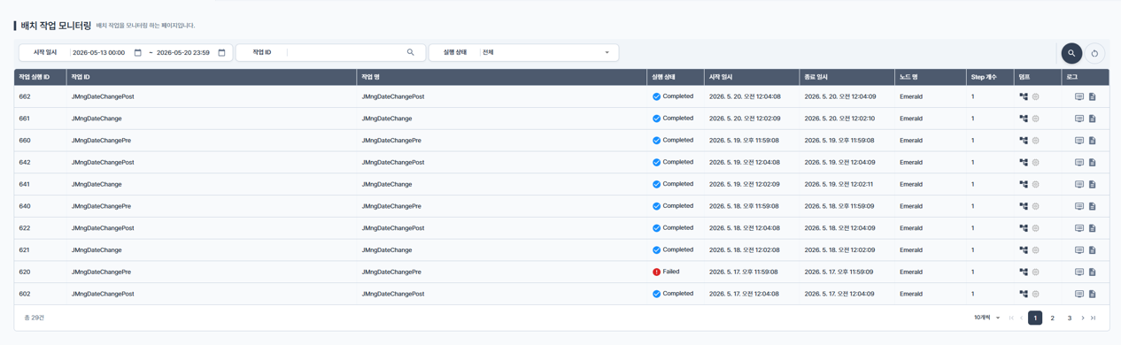
Task: Click the end date field 2026-05-20 23:59
Action: pos(183,53)
